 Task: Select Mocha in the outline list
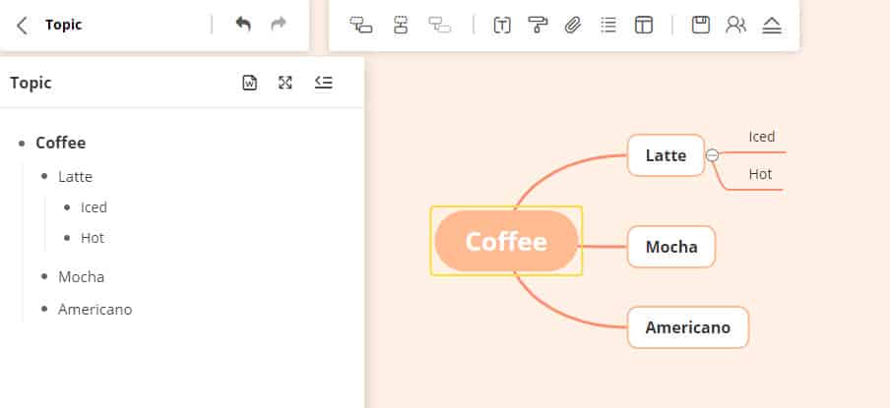pos(81,277)
